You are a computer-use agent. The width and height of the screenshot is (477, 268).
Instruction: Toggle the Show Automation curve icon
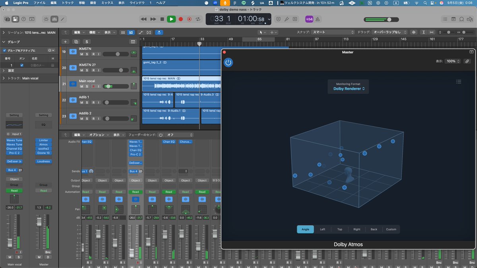click(140, 32)
